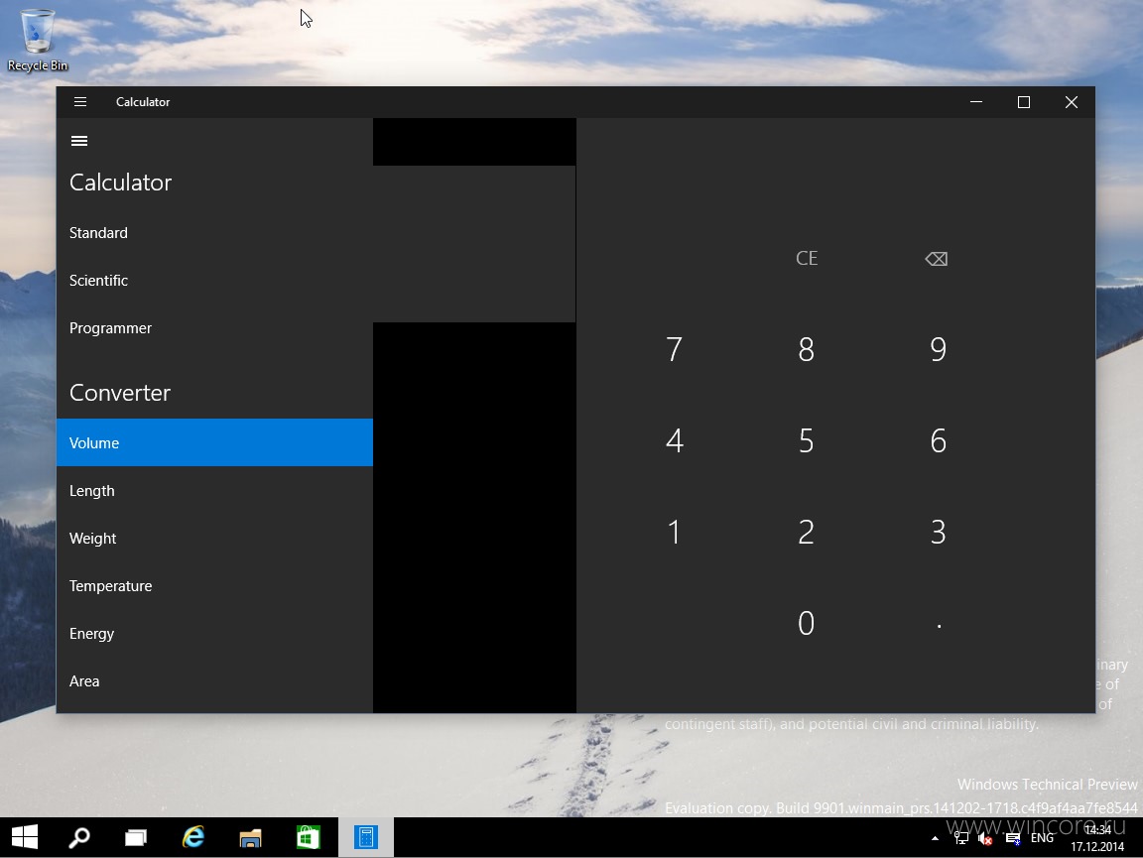Click the backspace delete icon

(x=937, y=259)
